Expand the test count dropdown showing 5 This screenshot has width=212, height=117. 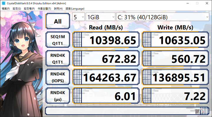[78, 17]
